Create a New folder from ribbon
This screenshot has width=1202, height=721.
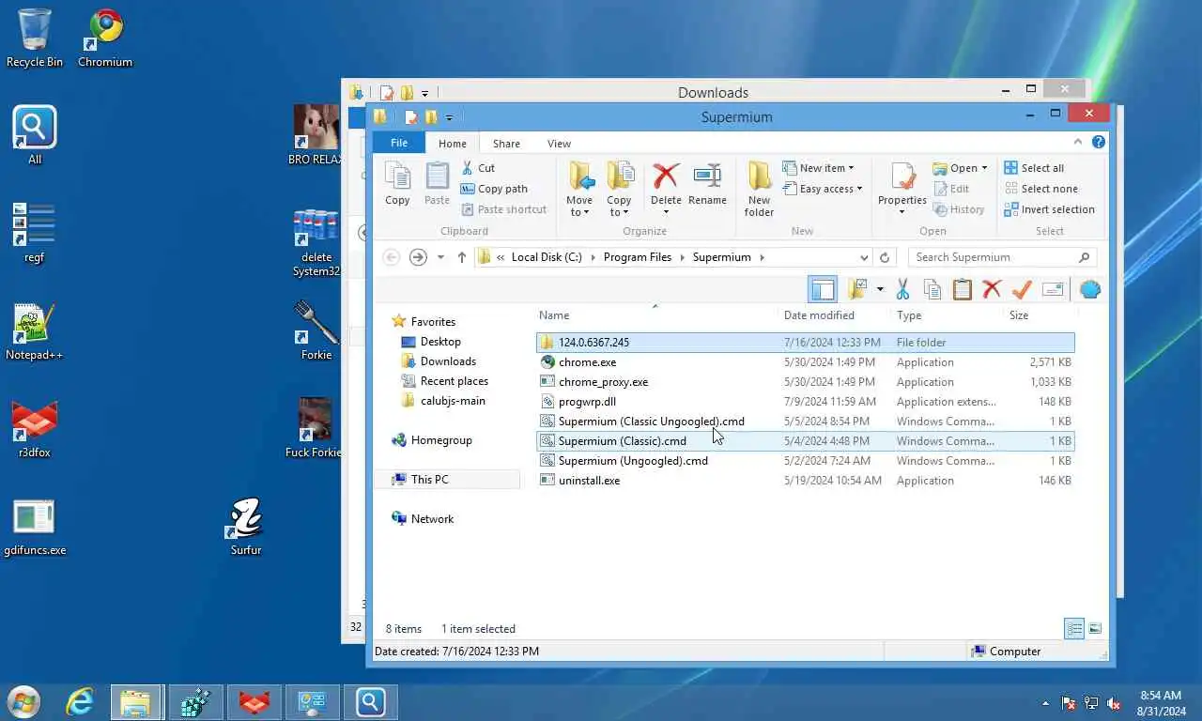759,189
